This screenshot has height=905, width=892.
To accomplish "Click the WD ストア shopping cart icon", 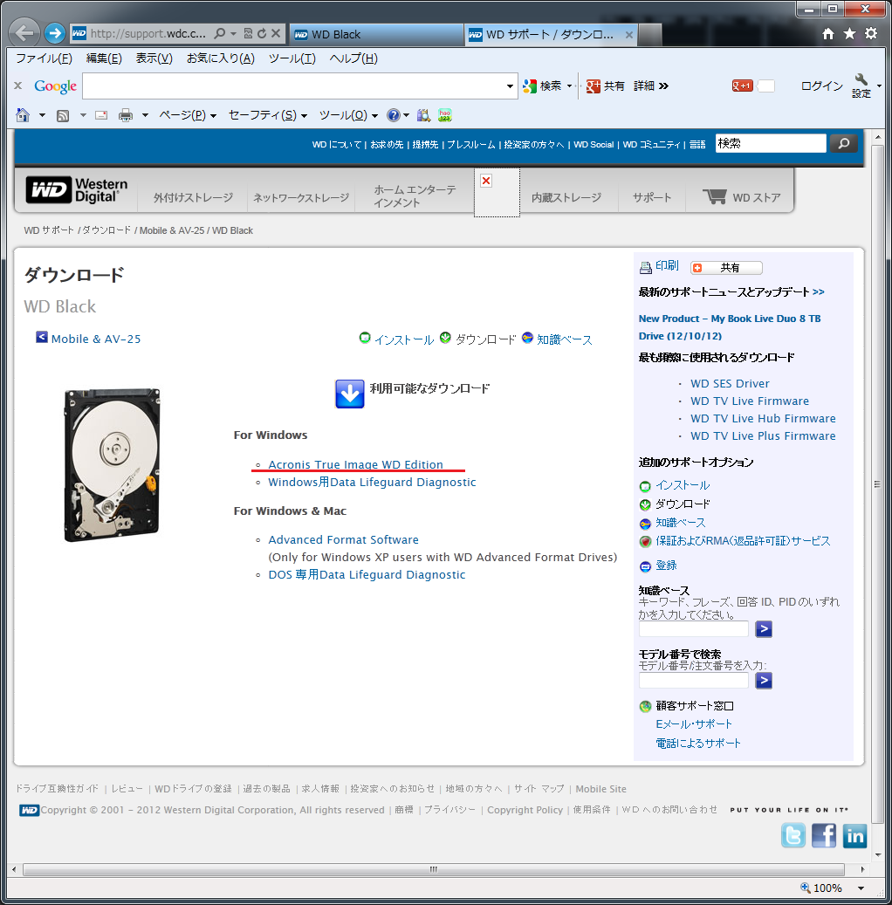I will pos(714,196).
